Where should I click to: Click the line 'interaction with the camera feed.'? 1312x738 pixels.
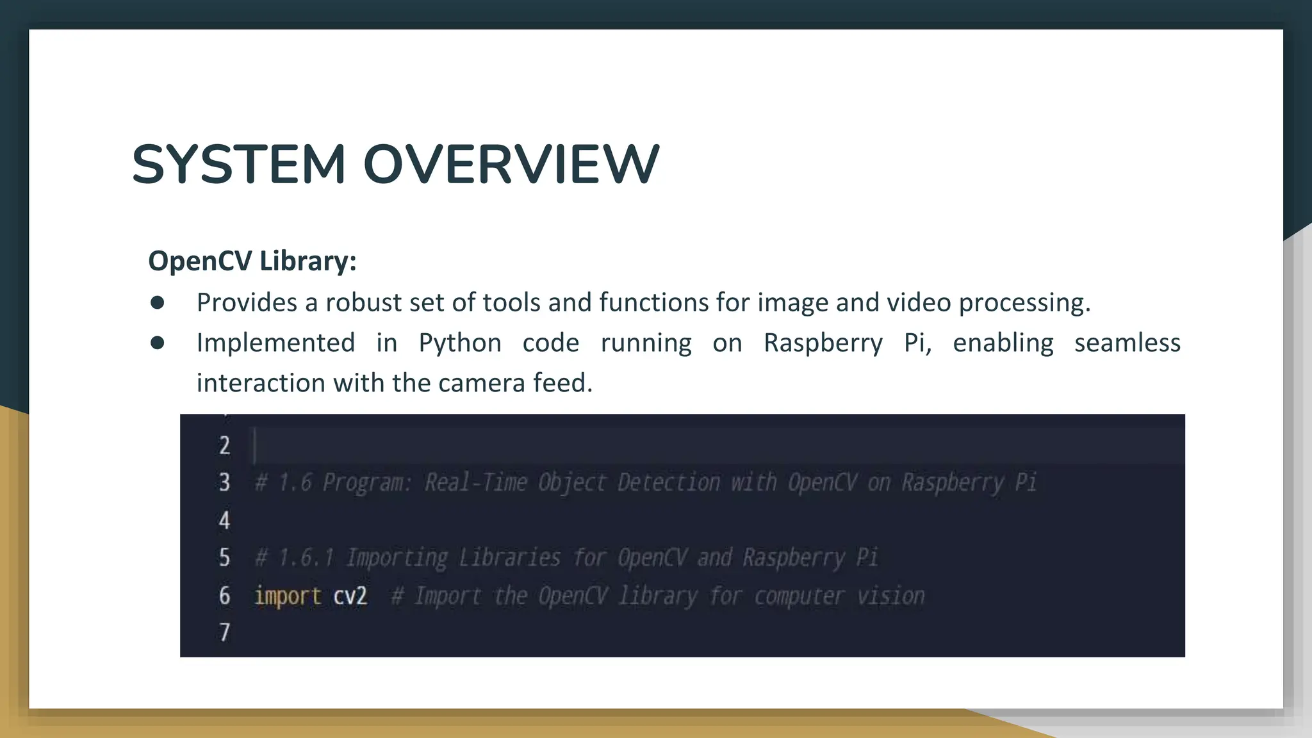point(395,383)
